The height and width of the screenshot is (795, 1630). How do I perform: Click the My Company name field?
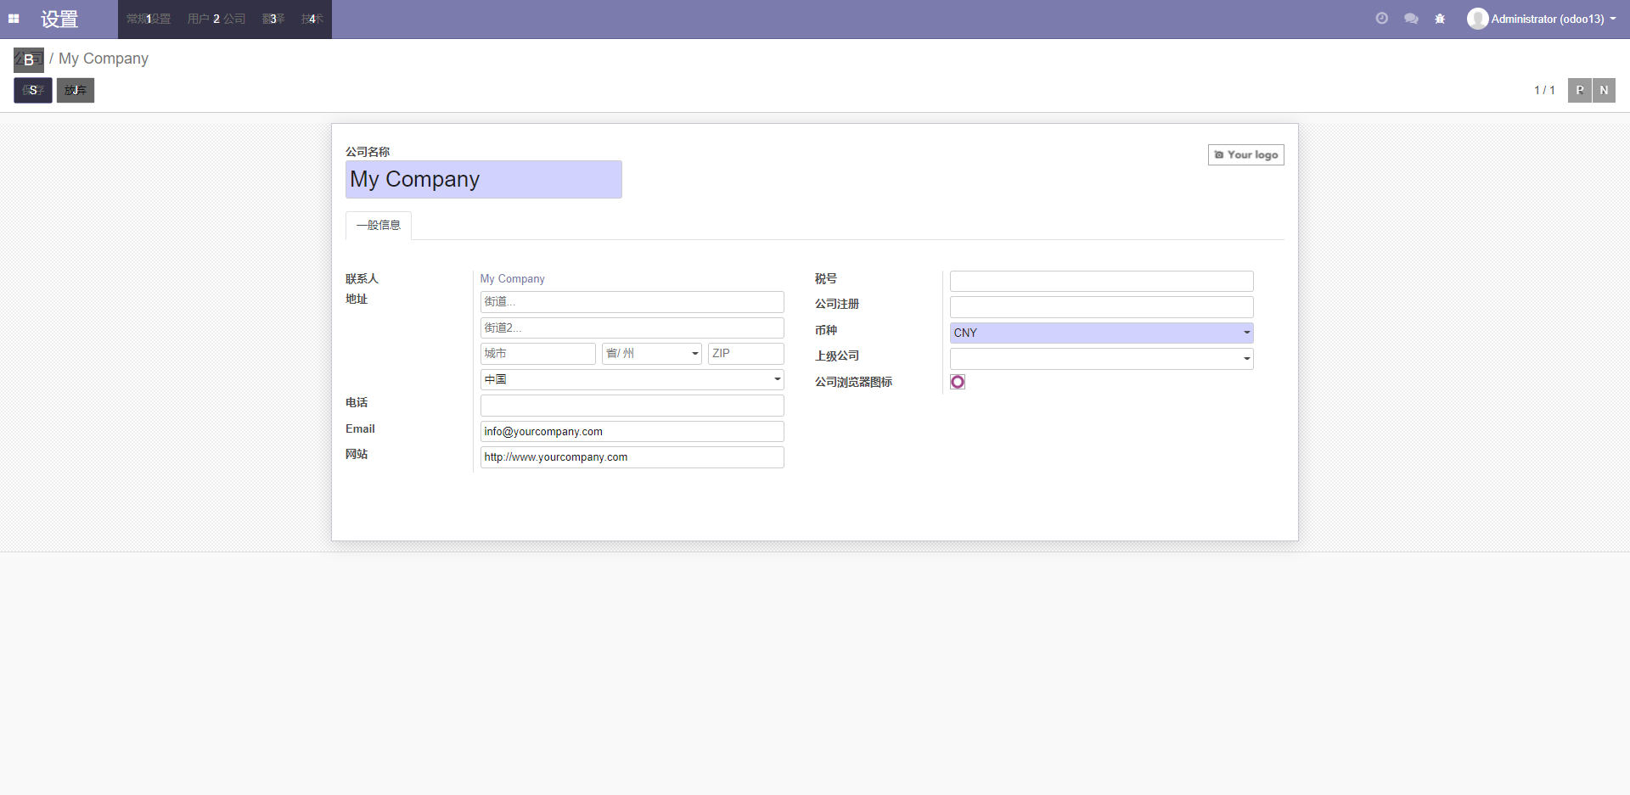tap(483, 179)
